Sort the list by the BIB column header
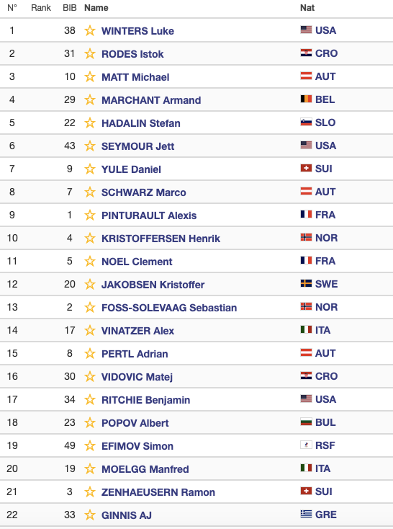Viewport: 393px width, 529px height. (70, 8)
